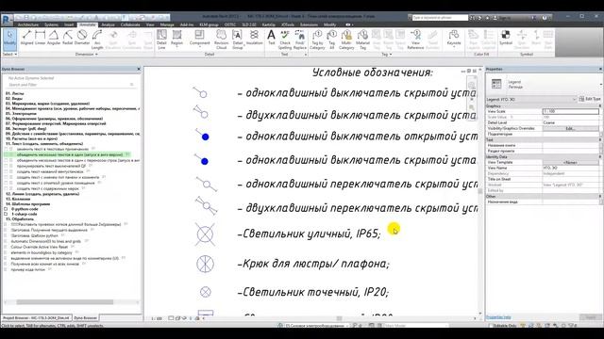The width and height of the screenshot is (604, 339).
Task: Click the View Scale 1:100 field
Action: pyautogui.click(x=571, y=111)
